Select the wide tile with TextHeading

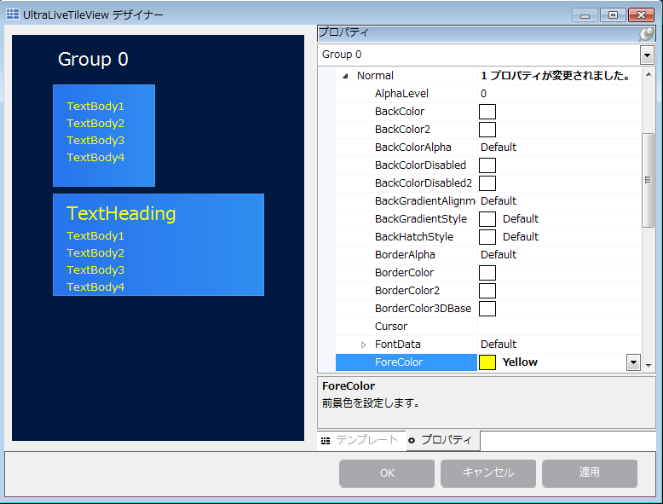[x=159, y=245]
